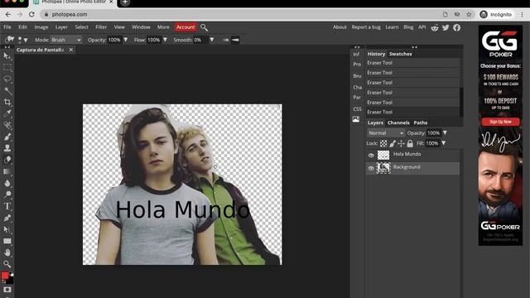530x298 pixels.
Task: Select the Eyedropper tool
Action: (7, 113)
